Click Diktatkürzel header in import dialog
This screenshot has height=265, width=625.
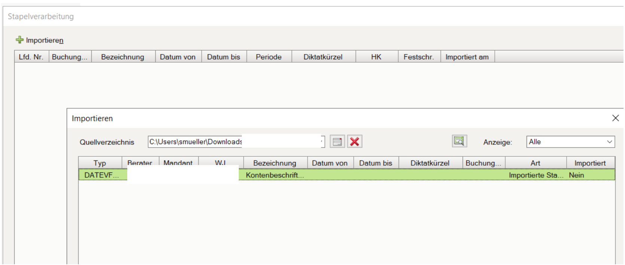[x=430, y=163]
